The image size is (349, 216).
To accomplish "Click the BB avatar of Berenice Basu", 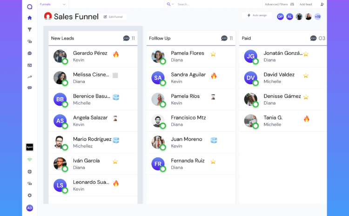I will [x=60, y=99].
